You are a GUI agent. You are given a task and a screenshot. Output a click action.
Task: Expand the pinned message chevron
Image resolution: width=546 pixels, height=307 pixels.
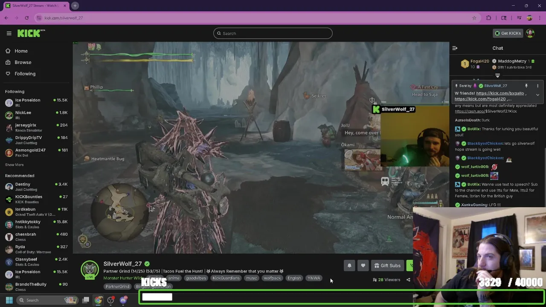537,95
